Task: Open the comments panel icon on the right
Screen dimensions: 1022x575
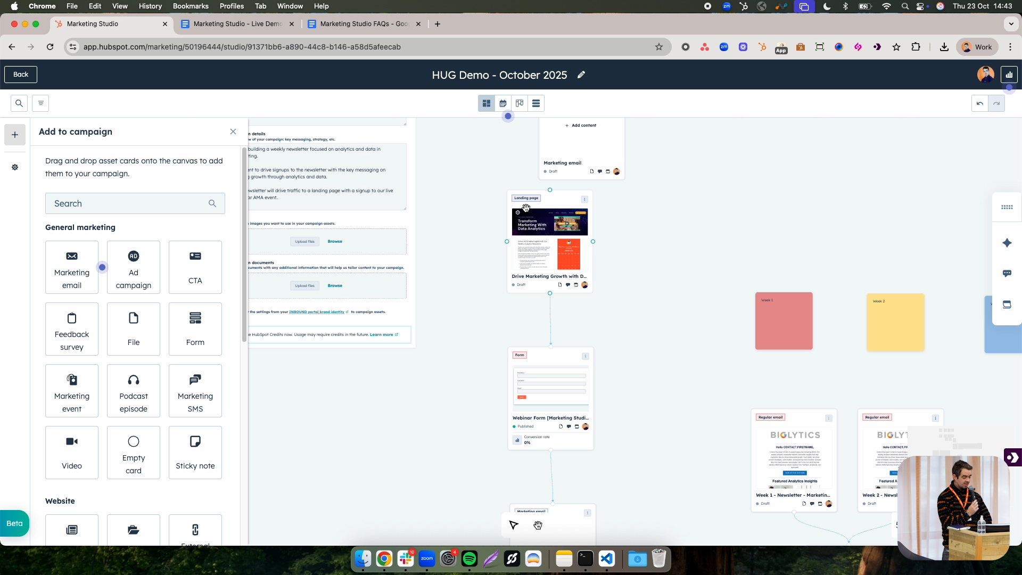Action: coord(1007,273)
